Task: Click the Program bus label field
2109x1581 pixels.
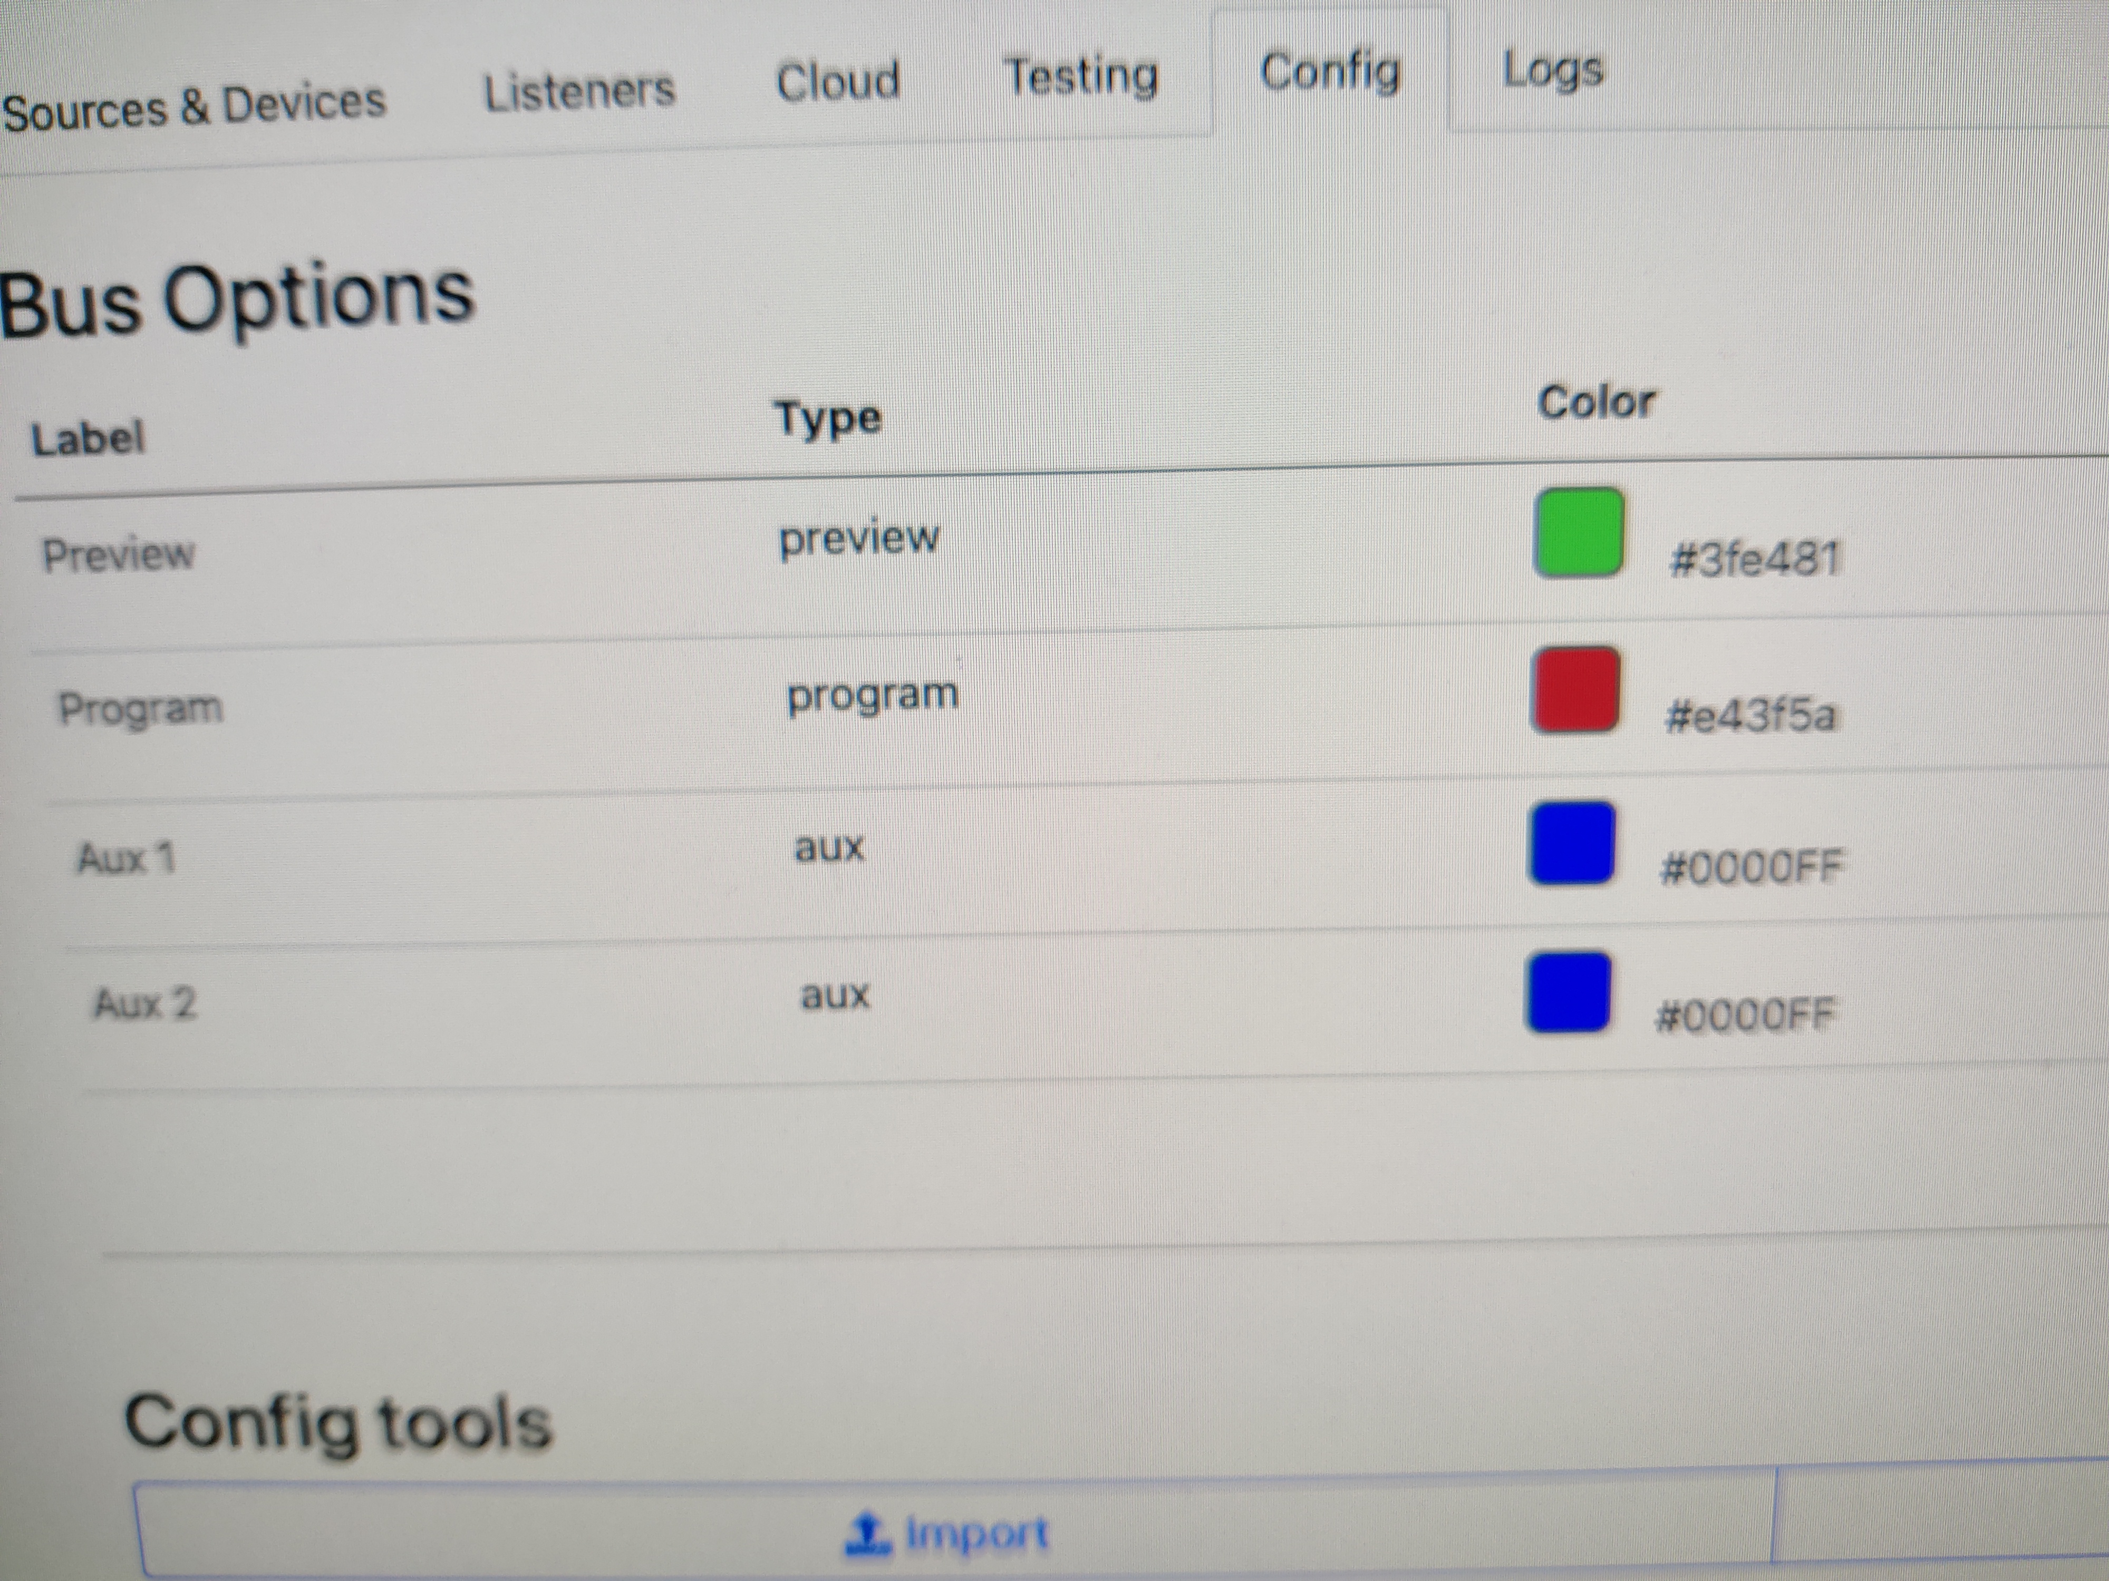Action: (140, 709)
